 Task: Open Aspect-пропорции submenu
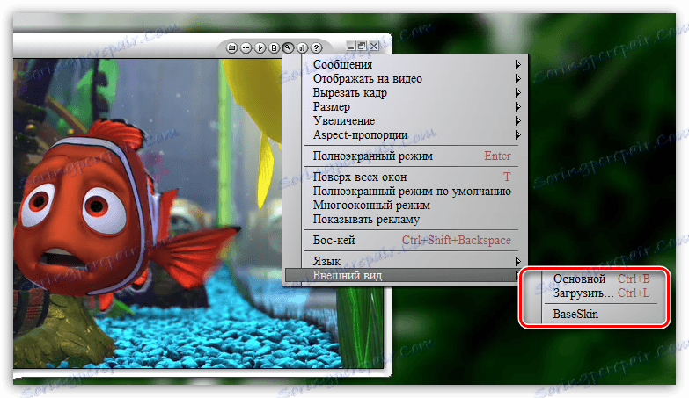[405, 134]
